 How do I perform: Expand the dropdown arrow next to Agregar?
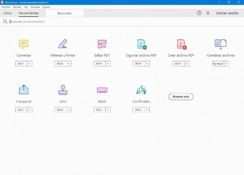[226, 64]
